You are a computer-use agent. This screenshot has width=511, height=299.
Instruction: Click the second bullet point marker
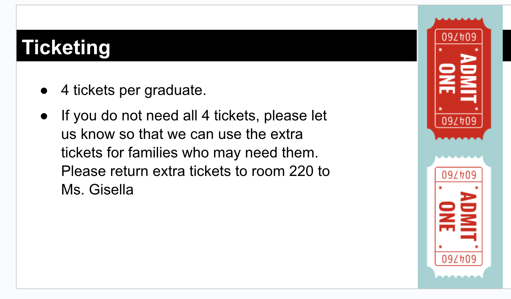(x=44, y=116)
